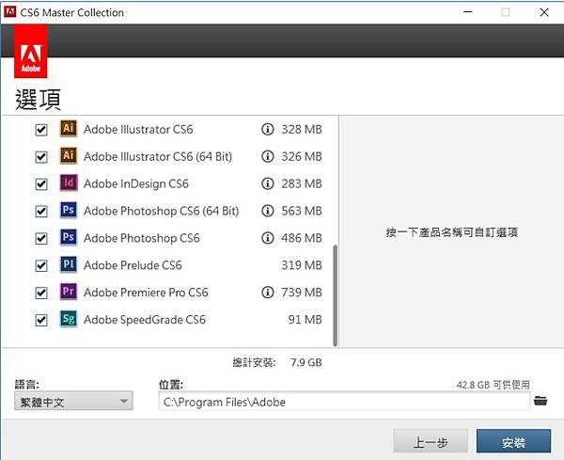The height and width of the screenshot is (460, 564).
Task: Select the Adobe SpeedGrade CS6 name
Action: pos(145,320)
